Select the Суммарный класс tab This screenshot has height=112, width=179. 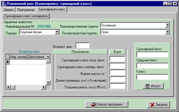[52, 9]
